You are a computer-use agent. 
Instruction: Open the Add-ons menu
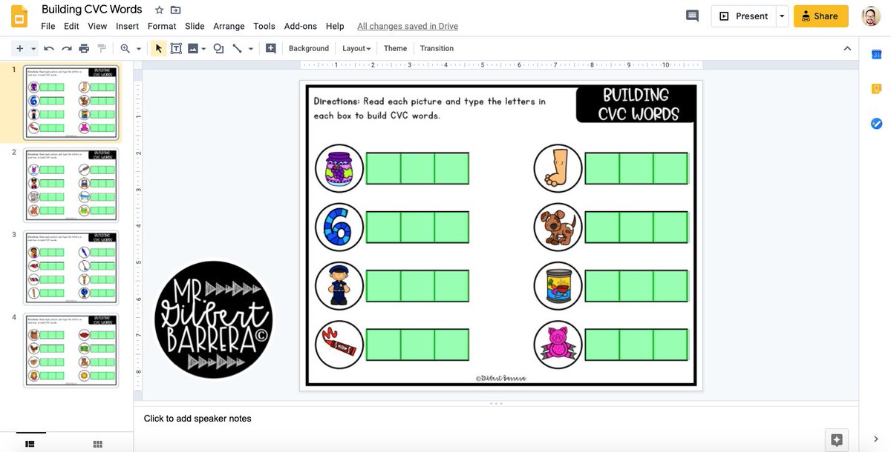(301, 26)
